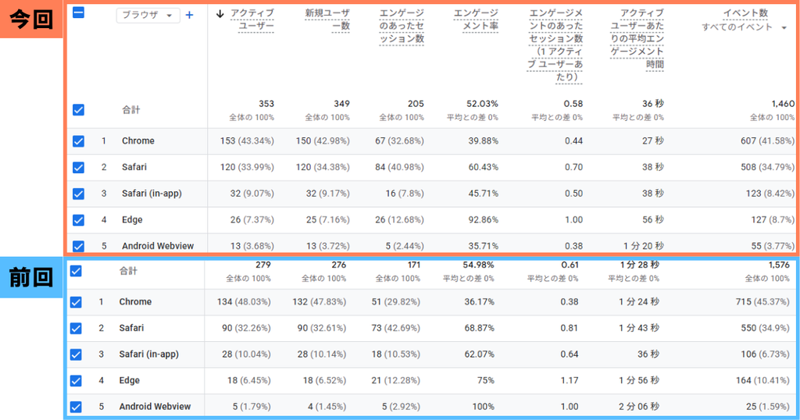This screenshot has height=420, width=800.
Task: Click total new users value 349
Action: coord(342,104)
